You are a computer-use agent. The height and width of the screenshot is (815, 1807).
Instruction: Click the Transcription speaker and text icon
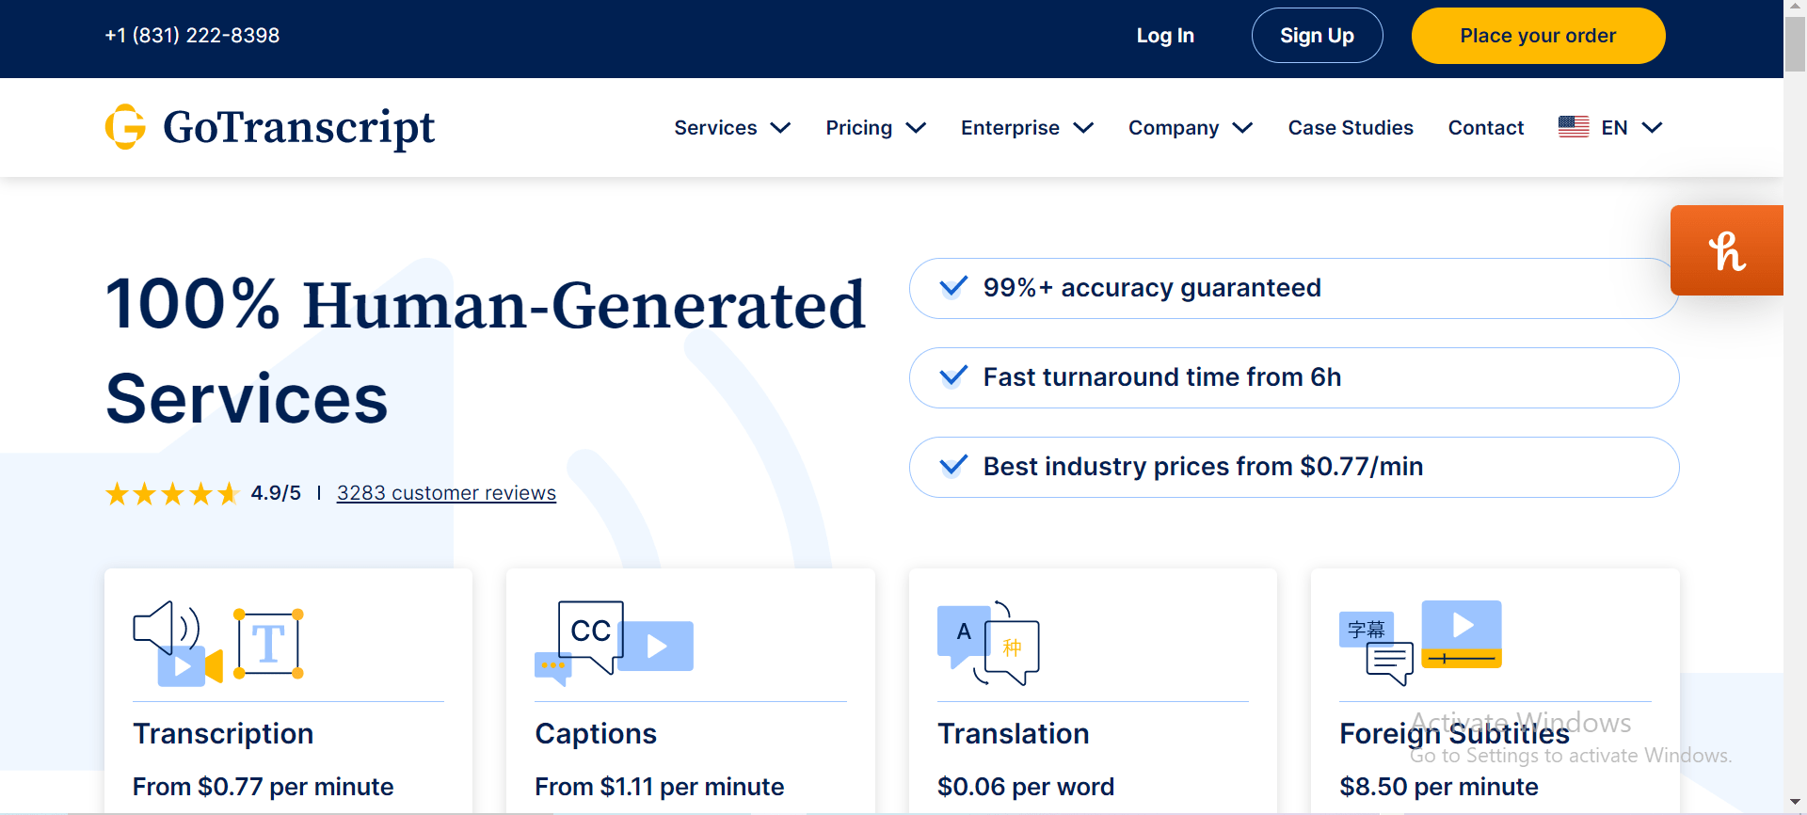click(218, 644)
